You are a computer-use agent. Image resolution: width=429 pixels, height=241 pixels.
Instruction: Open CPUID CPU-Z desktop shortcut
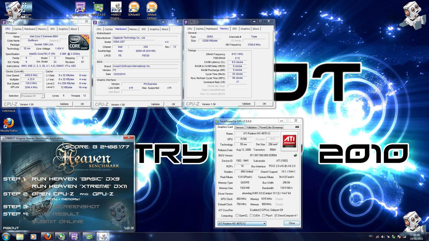pos(80,9)
